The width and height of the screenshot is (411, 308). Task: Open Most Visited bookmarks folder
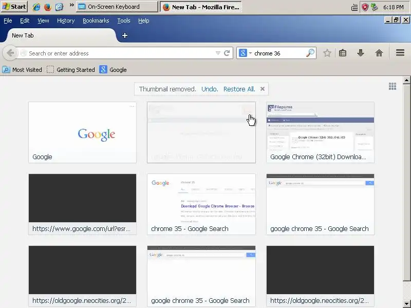coord(22,70)
